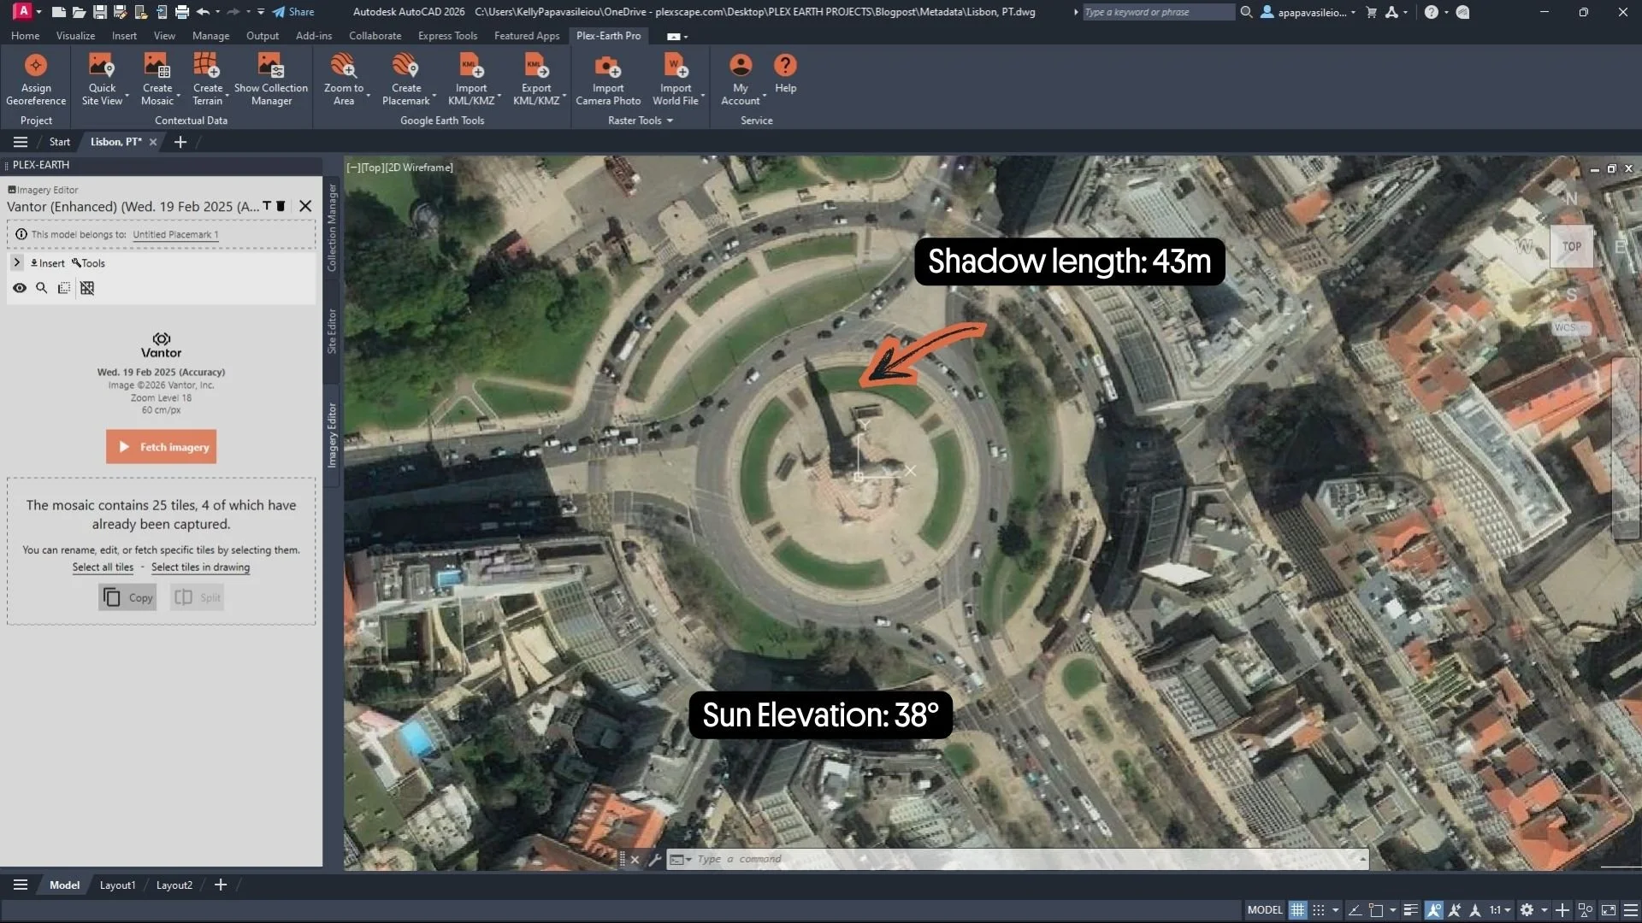The height and width of the screenshot is (923, 1642).
Task: Open Import KML/KMZ tool
Action: (471, 79)
